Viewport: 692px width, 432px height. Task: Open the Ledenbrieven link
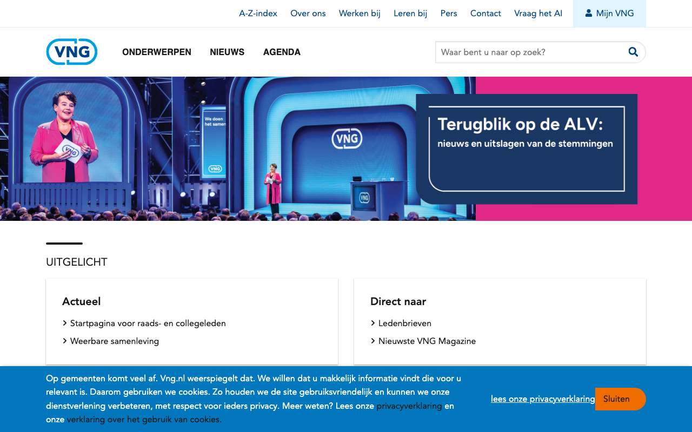(x=405, y=323)
